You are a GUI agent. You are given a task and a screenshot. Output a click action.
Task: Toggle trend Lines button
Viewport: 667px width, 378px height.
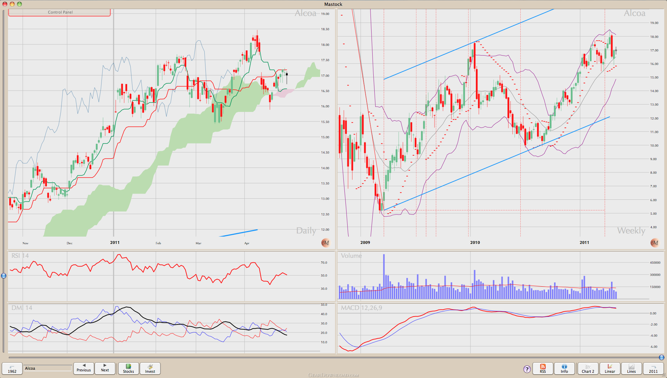tap(632, 368)
